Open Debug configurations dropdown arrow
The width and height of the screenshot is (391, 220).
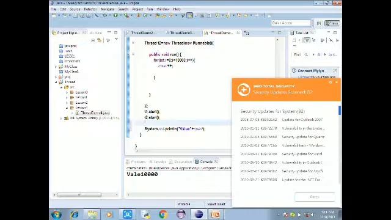tap(110, 15)
